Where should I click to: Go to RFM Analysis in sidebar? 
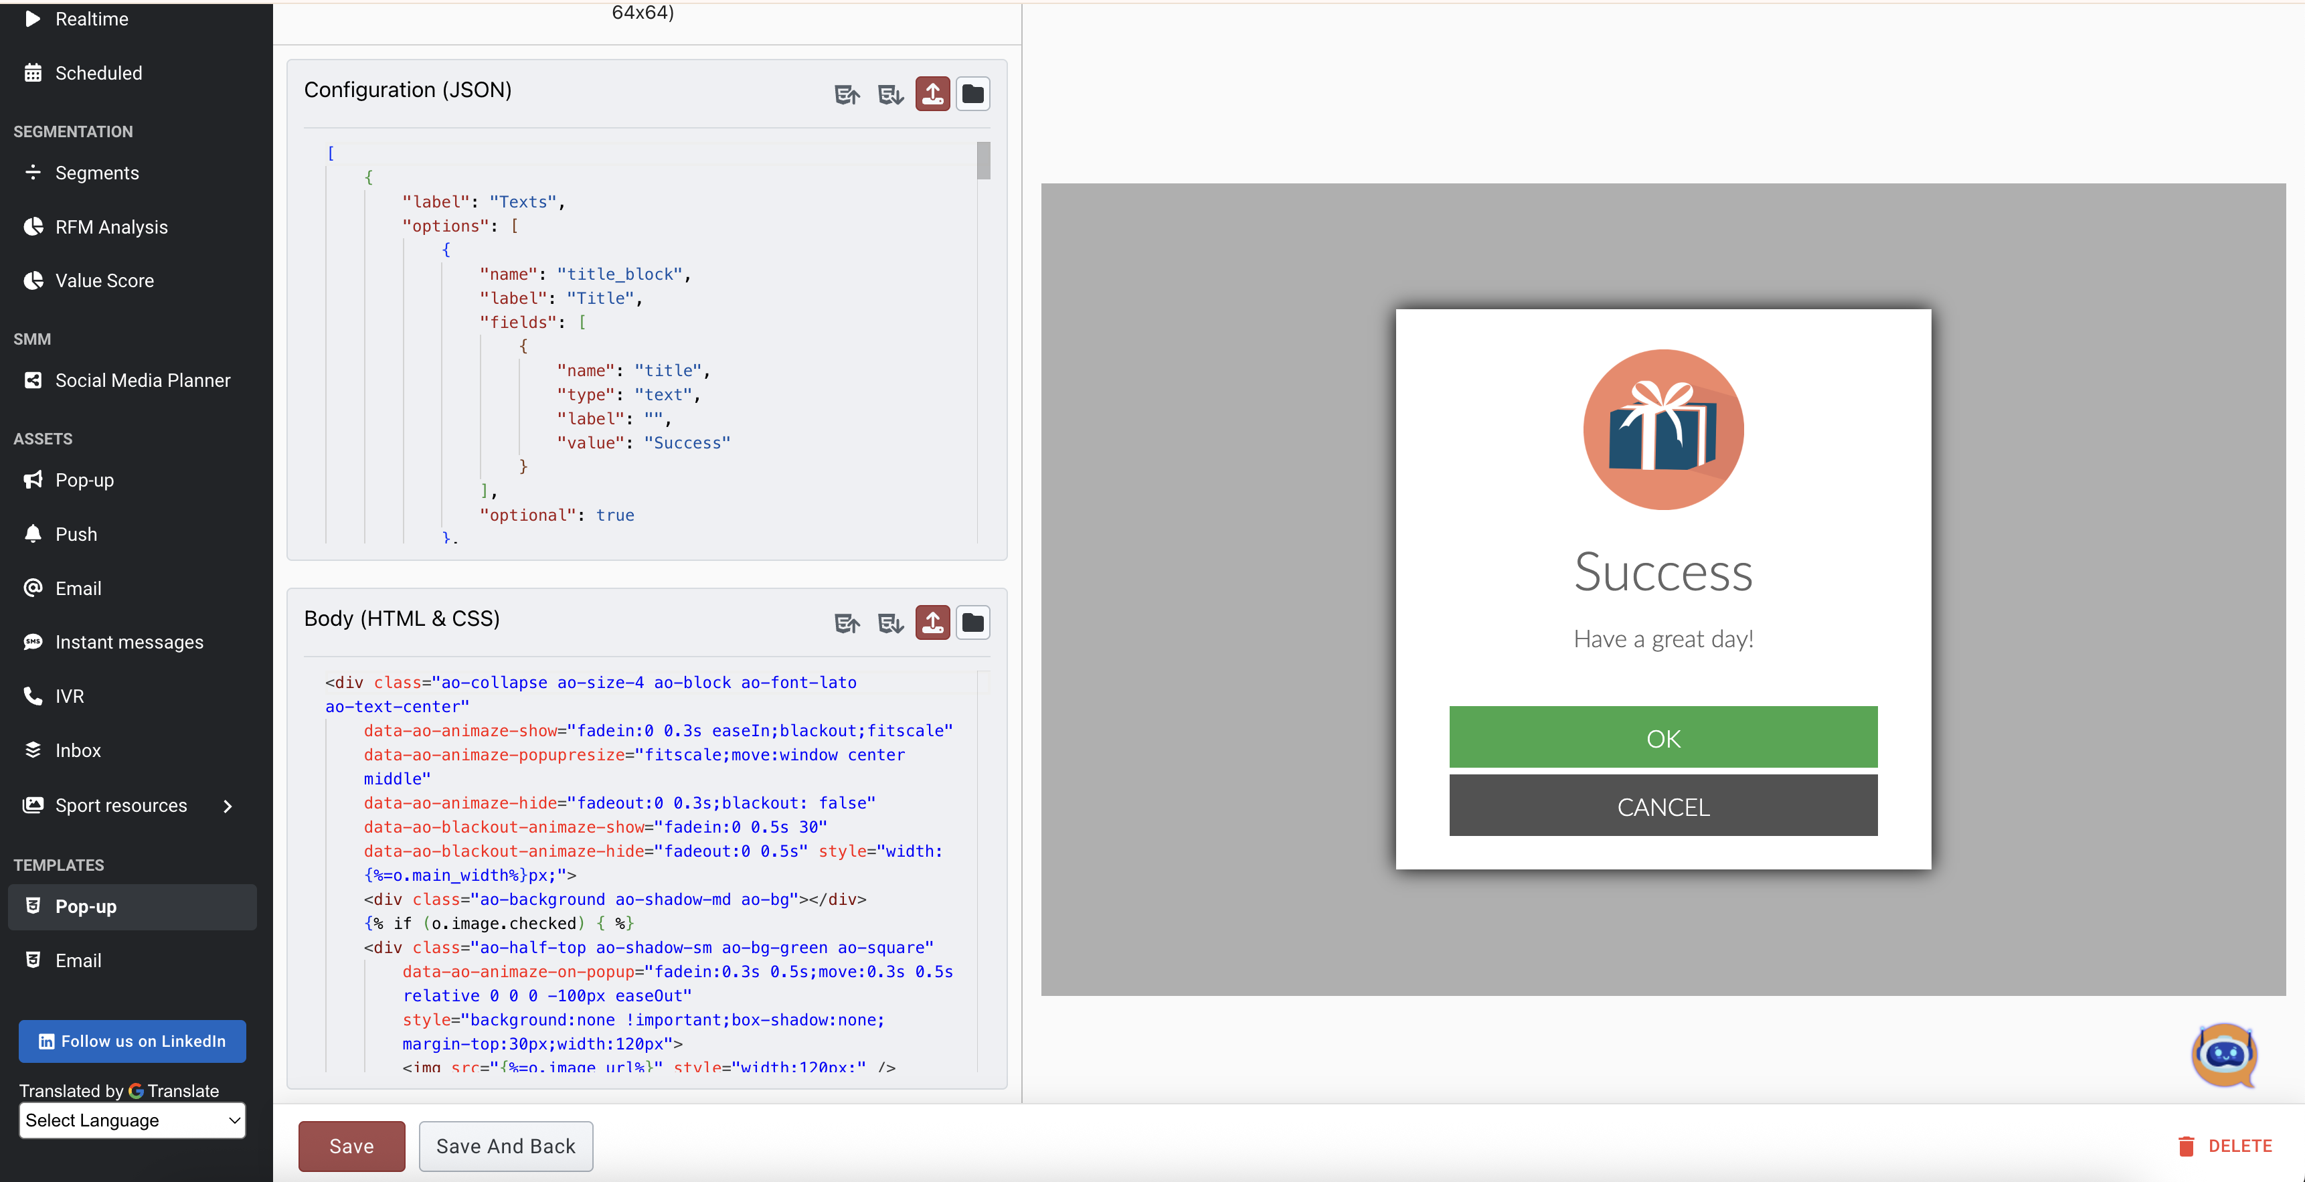click(111, 228)
